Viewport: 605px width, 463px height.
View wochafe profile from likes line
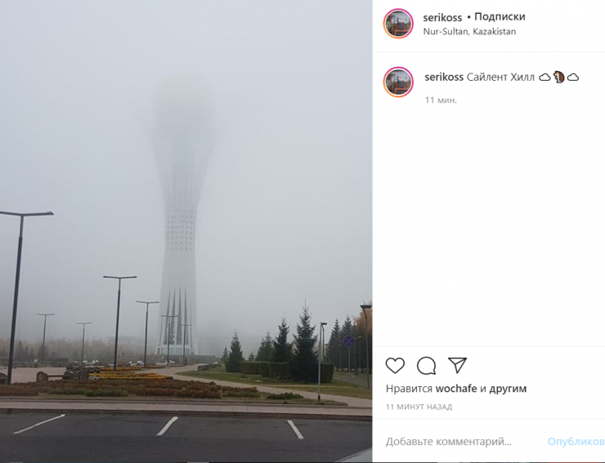pyautogui.click(x=456, y=389)
